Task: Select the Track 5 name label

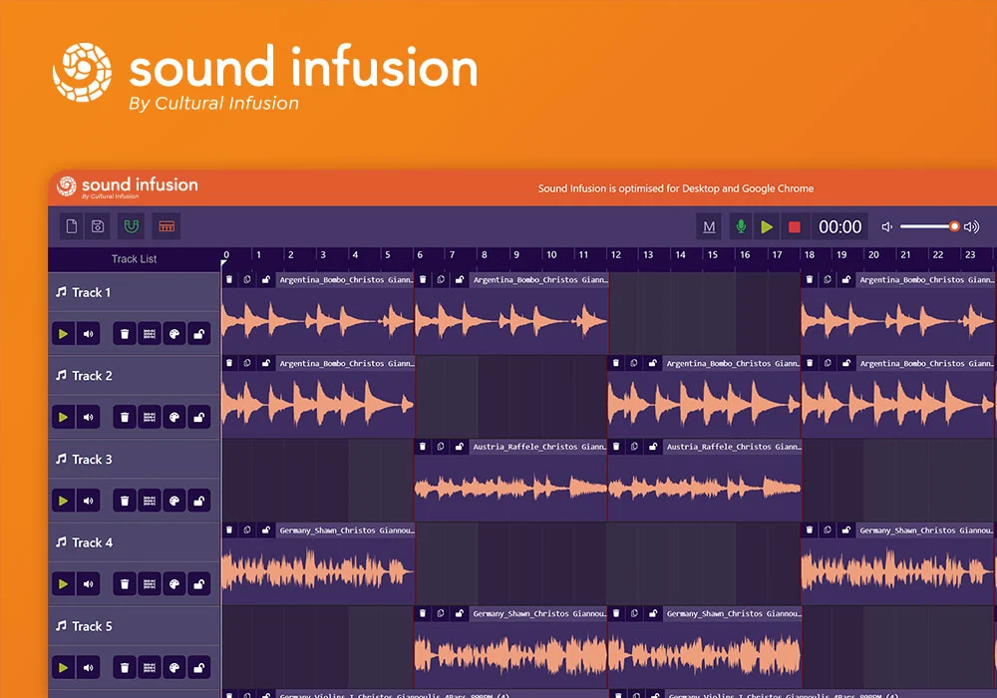Action: coord(92,626)
